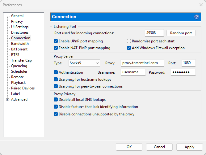Viewport: 206px width, 155px height.
Task: Click the Proxy host field
Action: [x=142, y=63]
